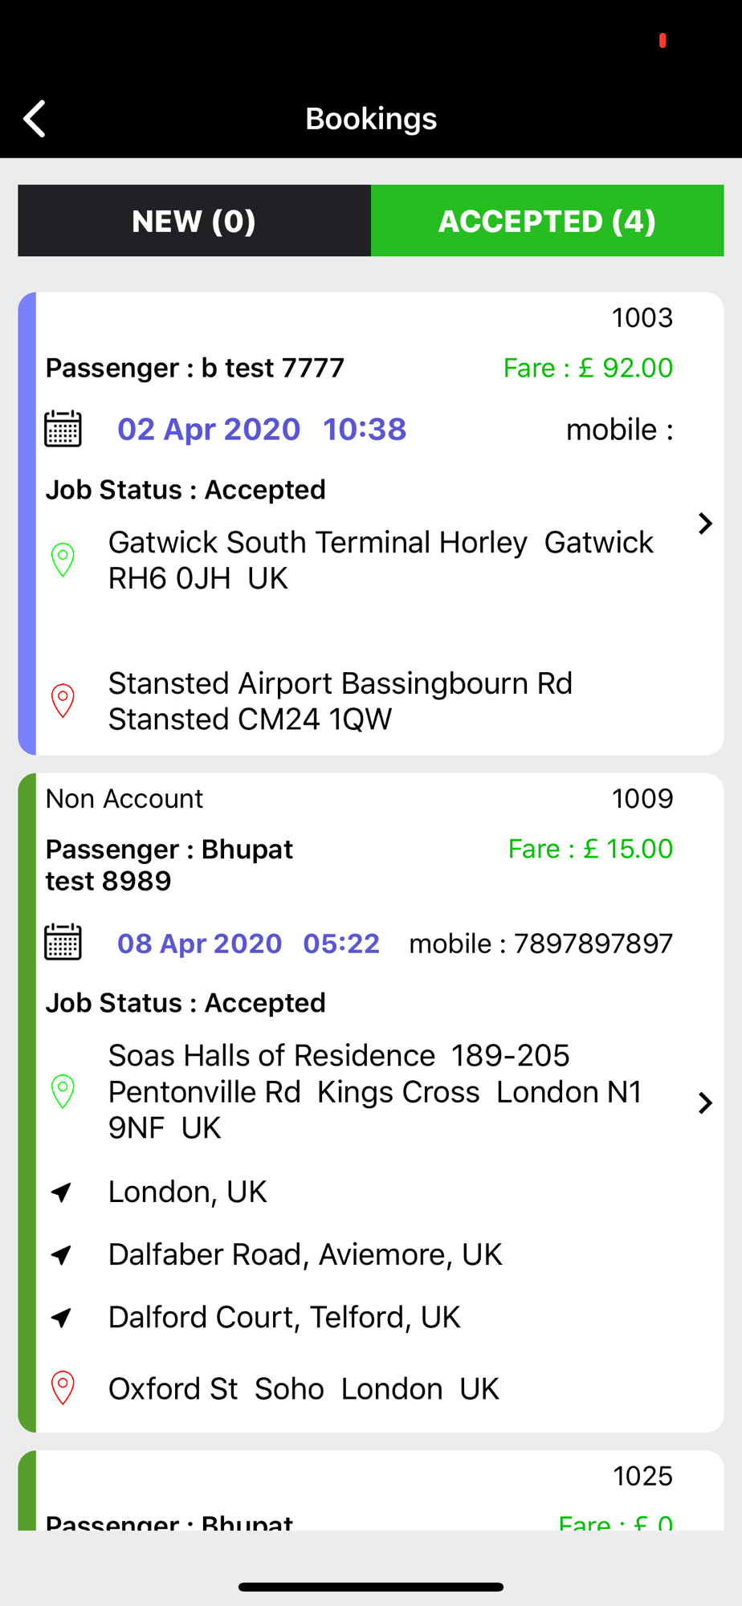Open booking 1003 details via chevron
This screenshot has height=1606, width=742.
pos(705,524)
